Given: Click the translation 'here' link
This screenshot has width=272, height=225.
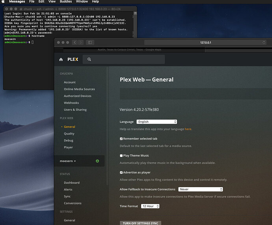Looking at the screenshot, I should tap(188, 129).
